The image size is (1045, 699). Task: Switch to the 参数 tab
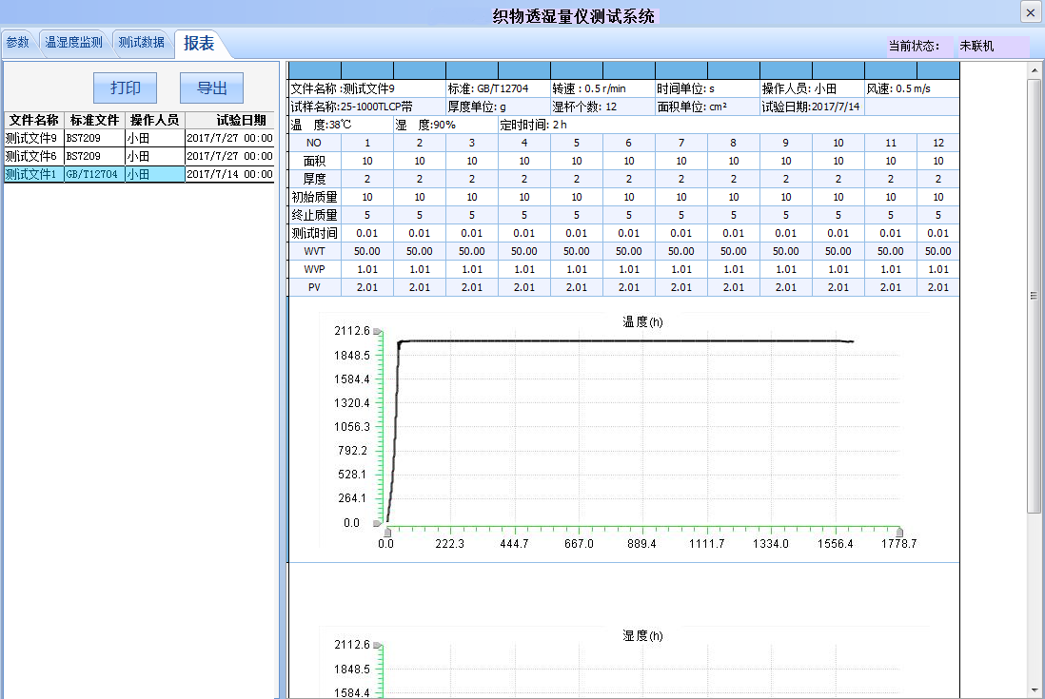[x=18, y=41]
